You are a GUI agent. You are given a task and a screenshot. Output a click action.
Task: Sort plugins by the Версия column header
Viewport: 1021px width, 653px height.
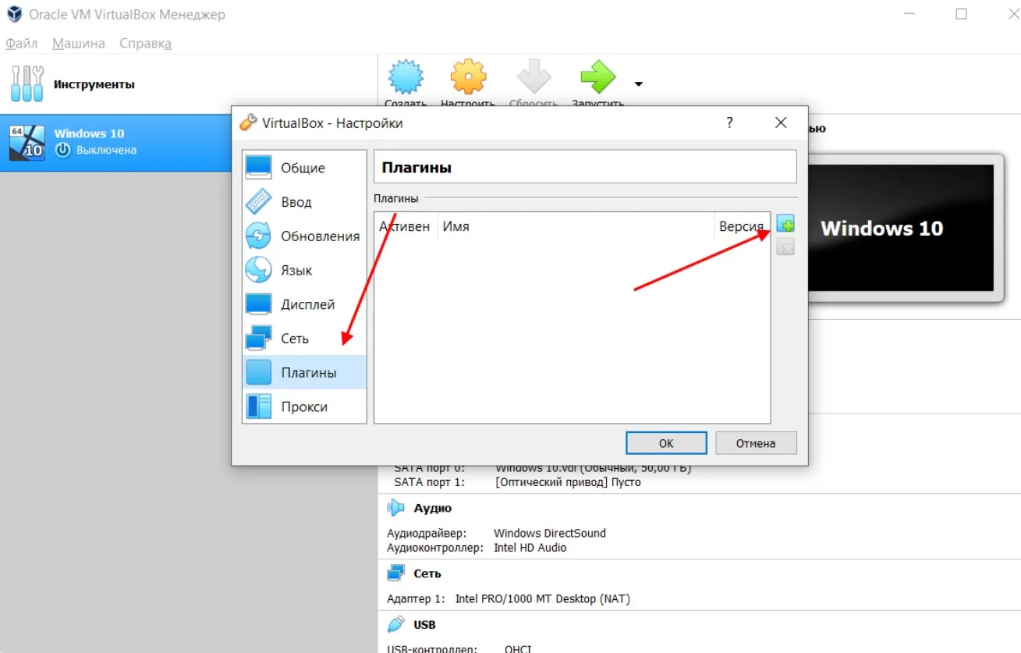tap(742, 226)
